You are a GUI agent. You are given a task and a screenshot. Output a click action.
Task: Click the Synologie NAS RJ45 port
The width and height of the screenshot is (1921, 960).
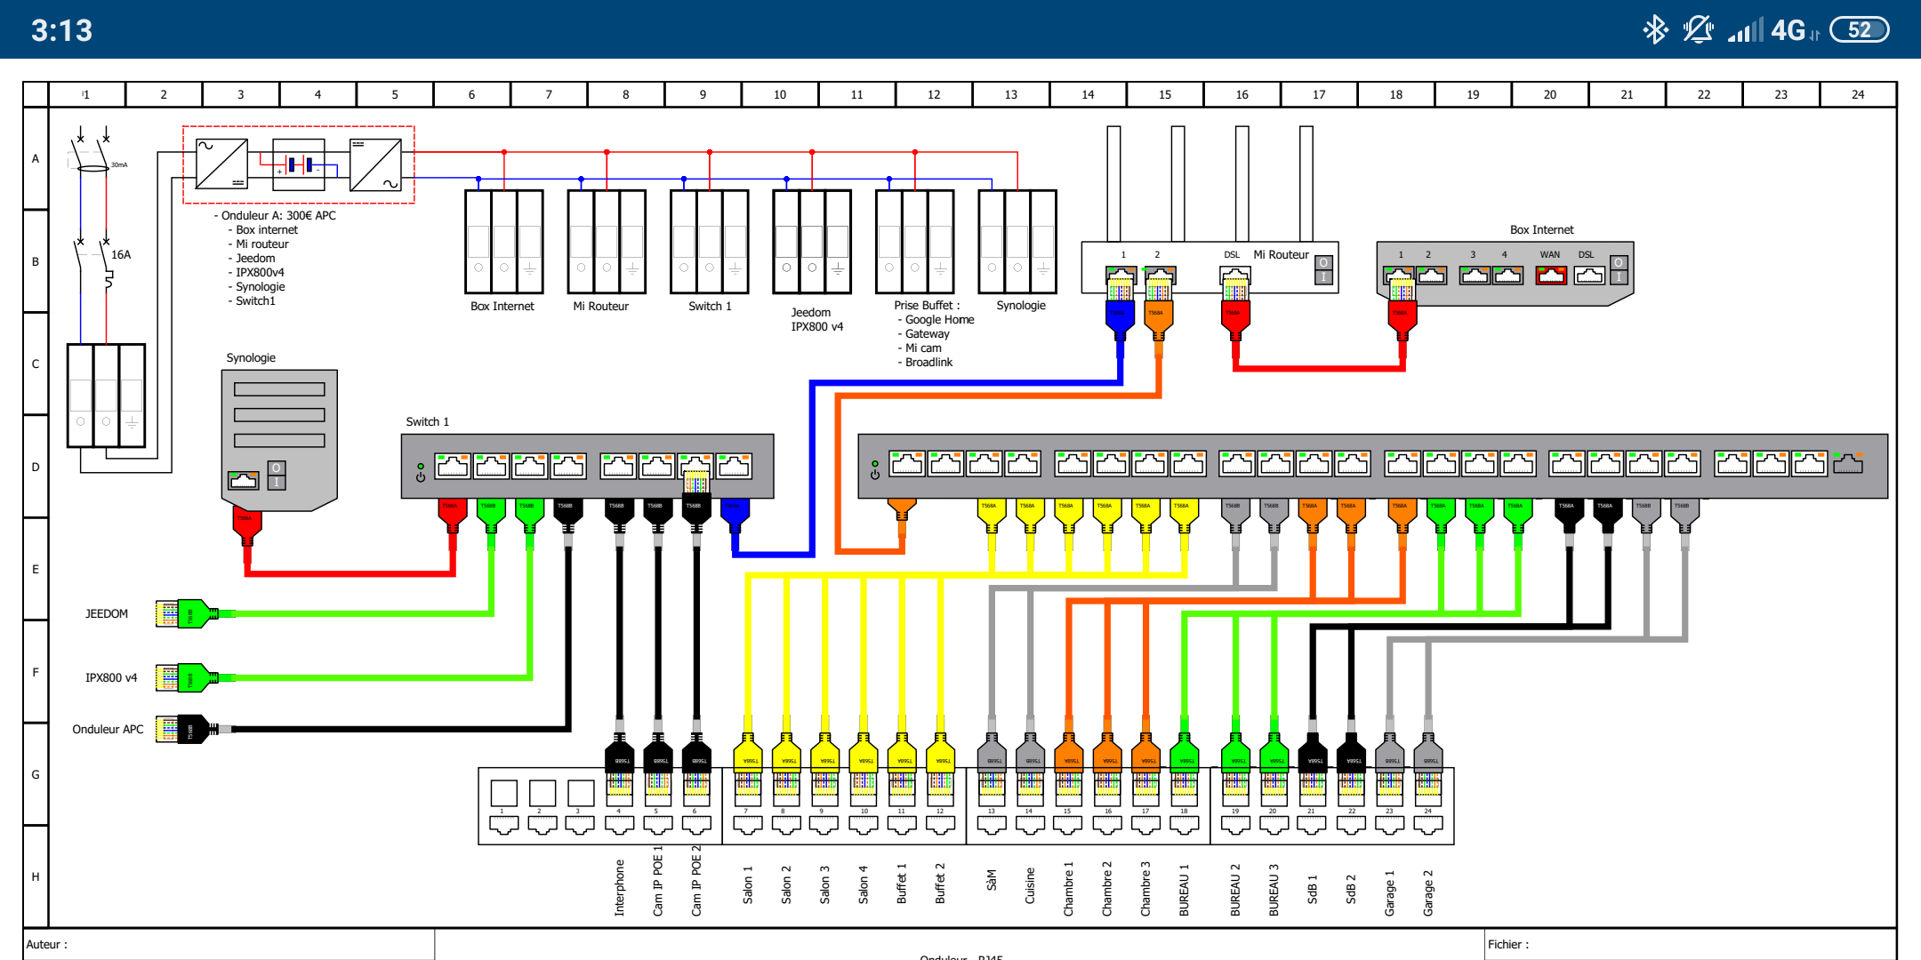244,480
